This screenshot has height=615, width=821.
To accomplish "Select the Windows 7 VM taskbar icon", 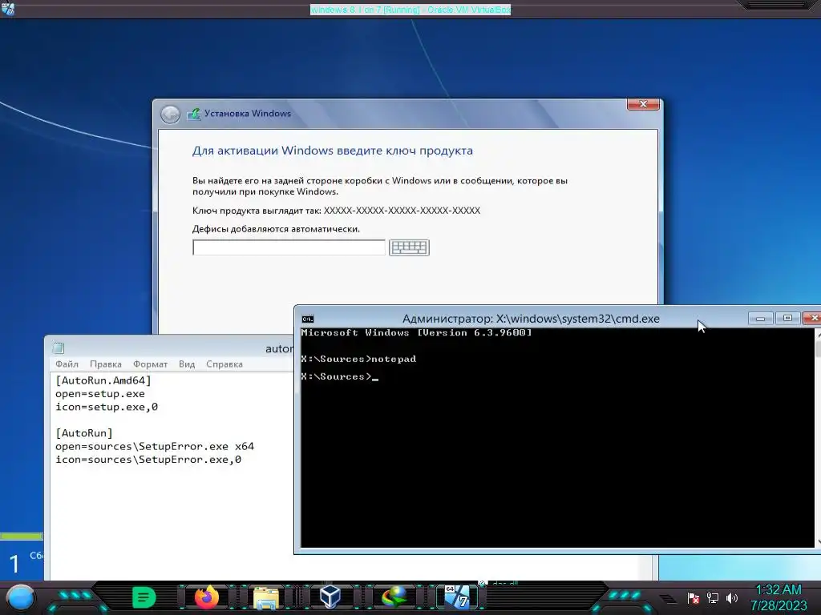I will (x=458, y=597).
